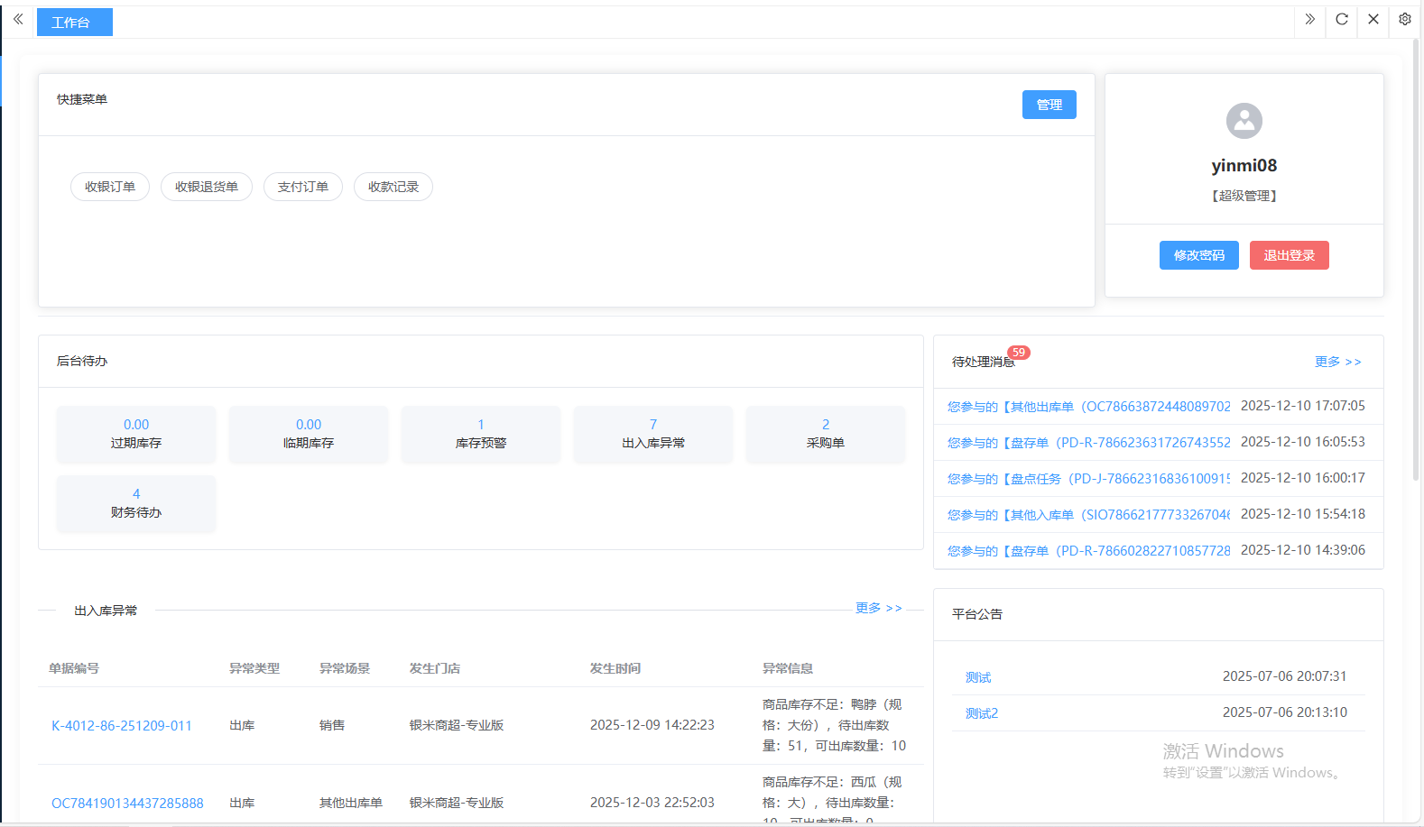
Task: Click the collapse sidebar double-chevron icon
Action: [x=18, y=19]
